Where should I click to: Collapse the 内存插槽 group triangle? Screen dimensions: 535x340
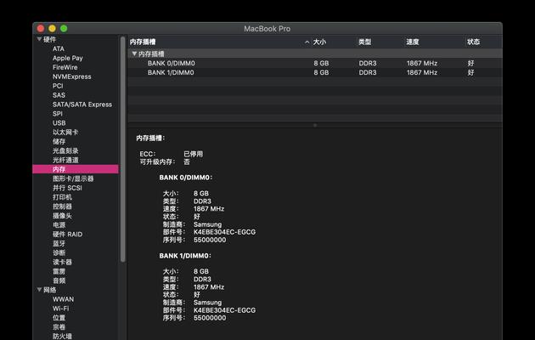pos(134,54)
